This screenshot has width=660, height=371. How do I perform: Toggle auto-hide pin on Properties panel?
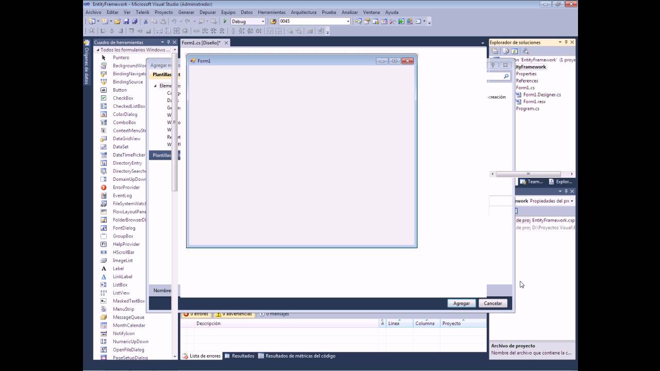coord(566,191)
